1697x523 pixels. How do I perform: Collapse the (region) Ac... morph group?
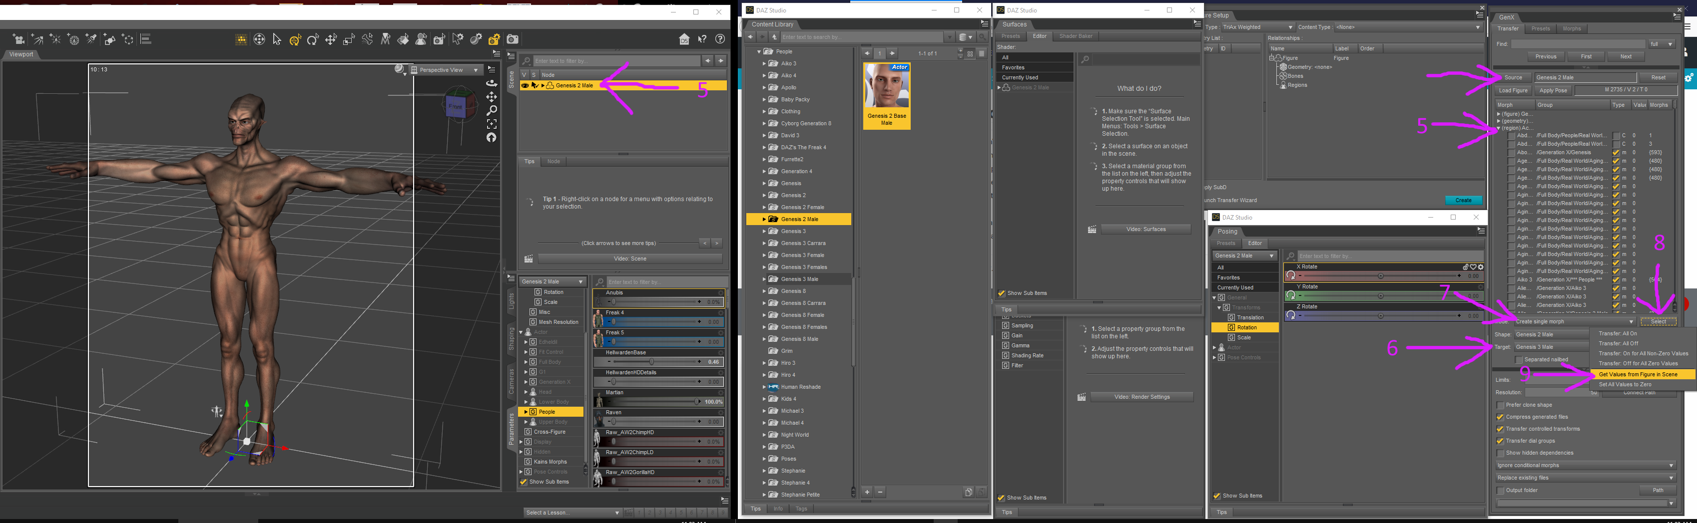coord(1499,128)
